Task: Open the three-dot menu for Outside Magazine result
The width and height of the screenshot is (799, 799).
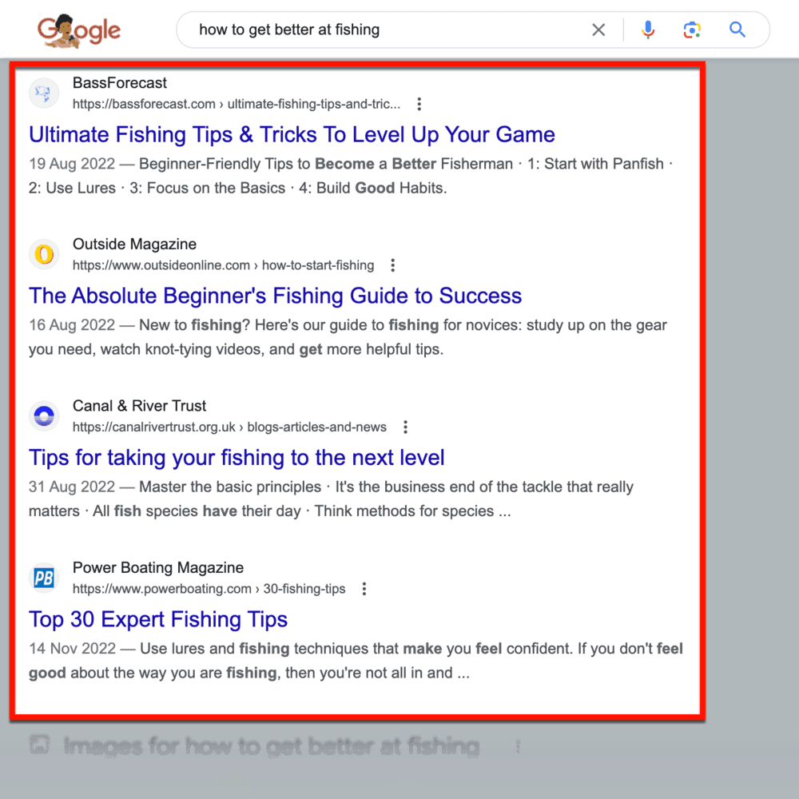Action: 392,264
